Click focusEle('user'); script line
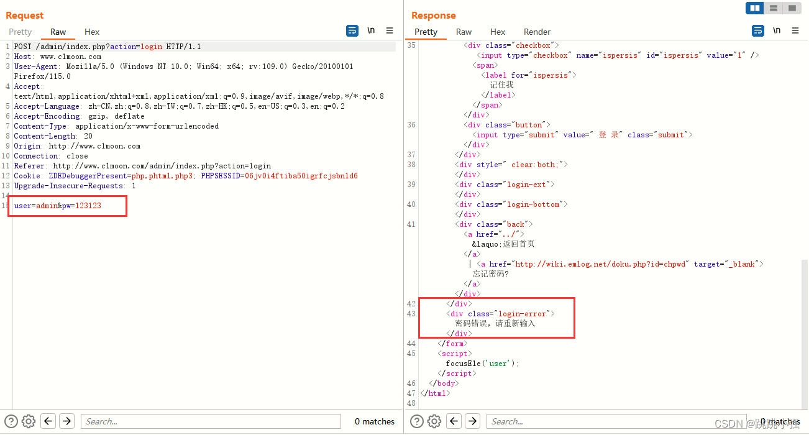The height and width of the screenshot is (435, 809). click(482, 364)
